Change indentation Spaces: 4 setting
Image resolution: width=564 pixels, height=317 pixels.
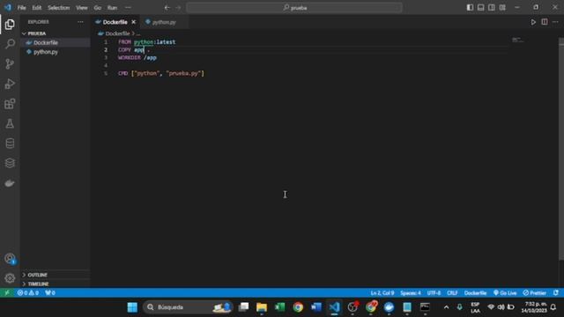[x=411, y=293]
